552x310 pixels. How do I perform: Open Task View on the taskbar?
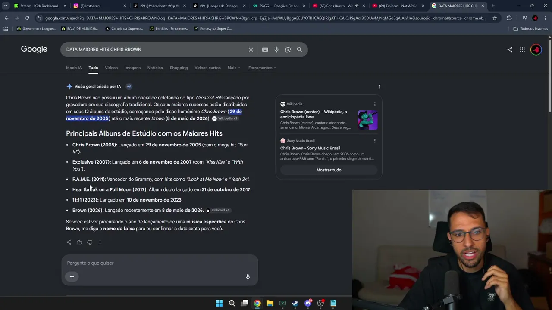tap(245, 303)
